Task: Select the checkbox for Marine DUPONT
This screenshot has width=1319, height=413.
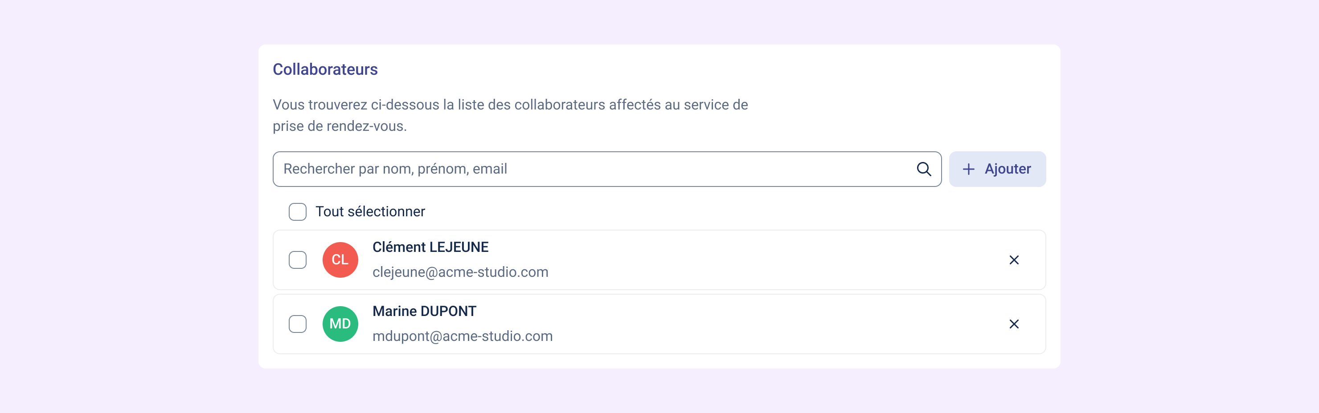Action: [298, 324]
